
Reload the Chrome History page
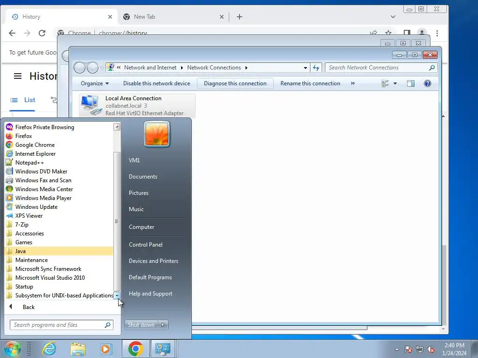(x=42, y=33)
